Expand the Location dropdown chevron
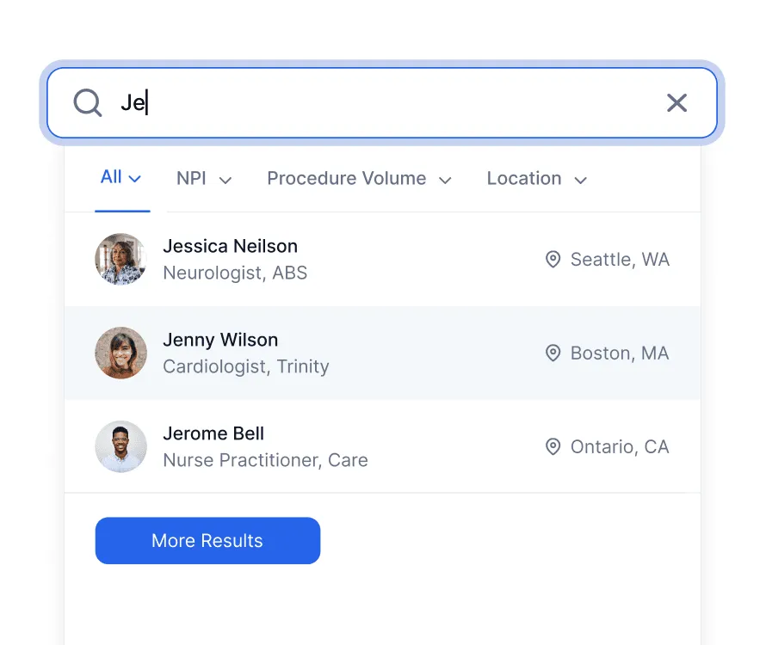This screenshot has width=766, height=645. (580, 181)
